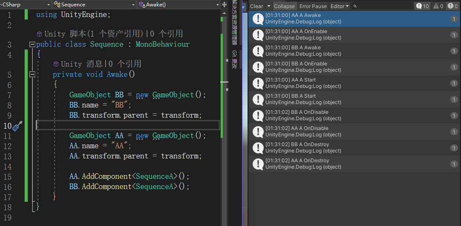Open the CSharp project scope dropdown
Viewport: 461px width, 226px height.
click(x=26, y=4)
